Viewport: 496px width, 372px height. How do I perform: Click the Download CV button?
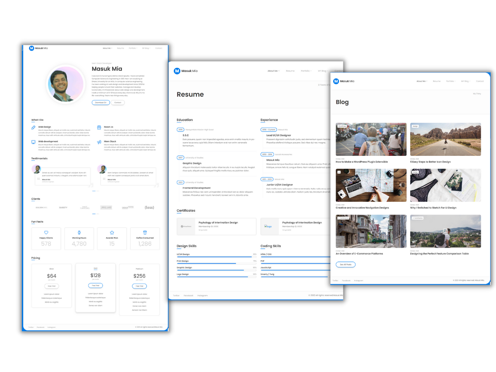point(101,103)
